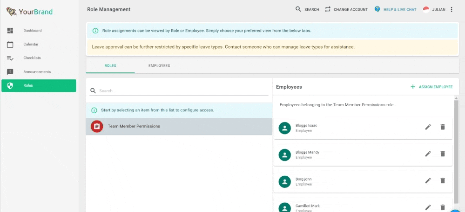
Task: Click the blue help question icon
Action: tap(377, 9)
